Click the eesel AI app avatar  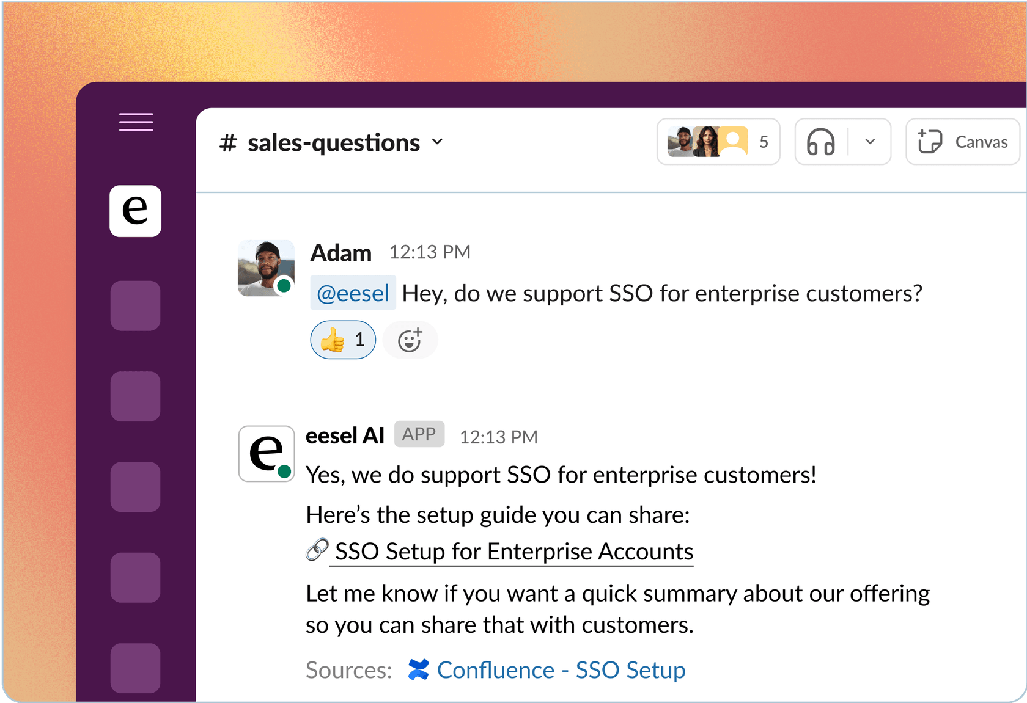(267, 453)
